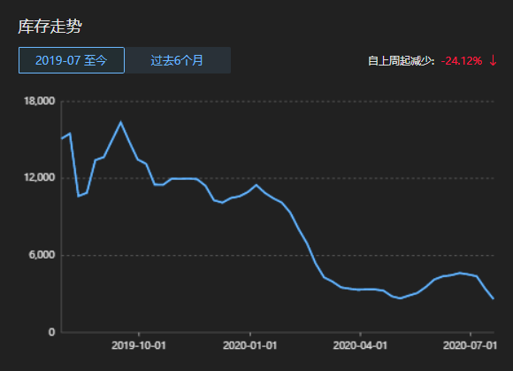Click the 库存走势 chart title
Viewport: 513px width, 371px height.
(x=50, y=27)
